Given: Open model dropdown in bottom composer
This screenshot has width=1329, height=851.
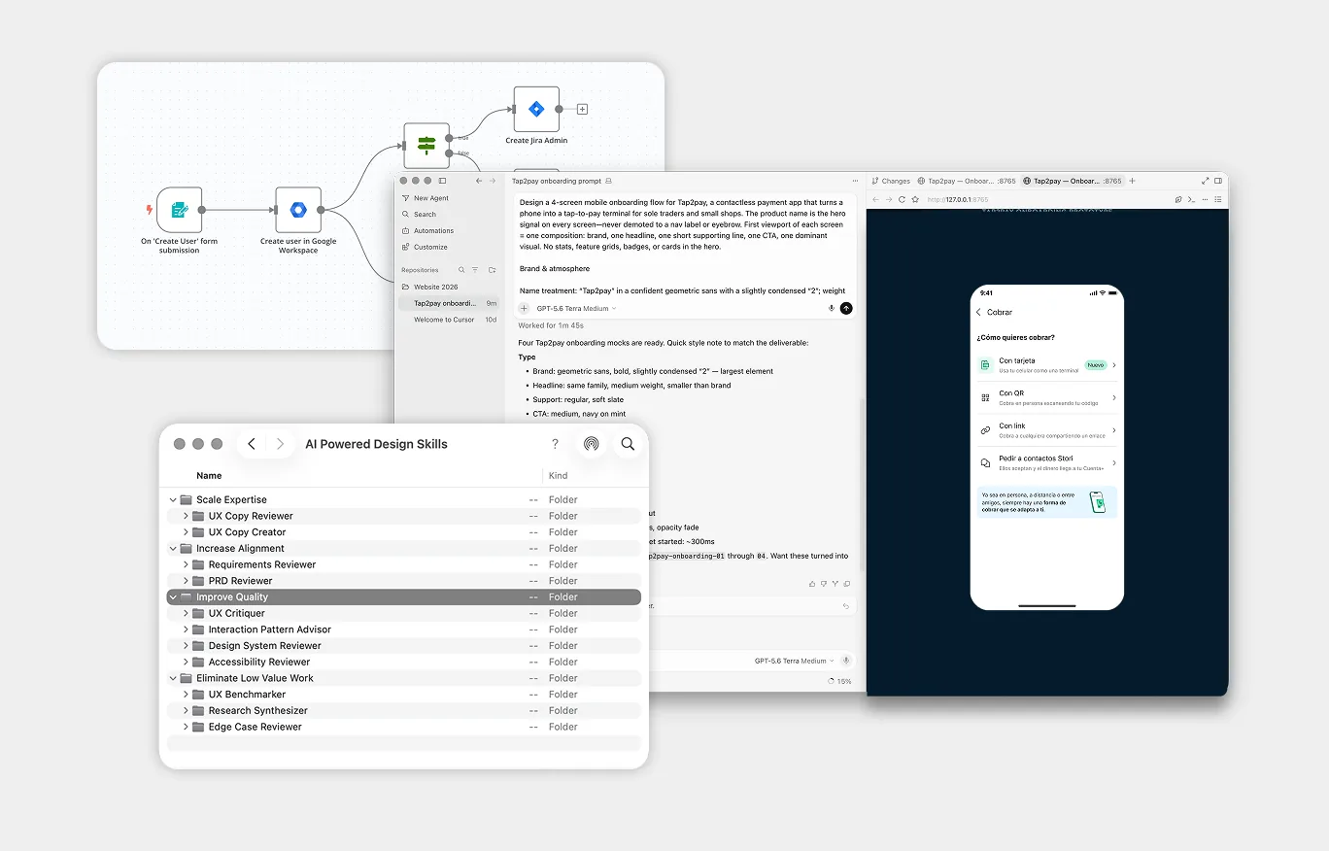Looking at the screenshot, I should [x=795, y=661].
